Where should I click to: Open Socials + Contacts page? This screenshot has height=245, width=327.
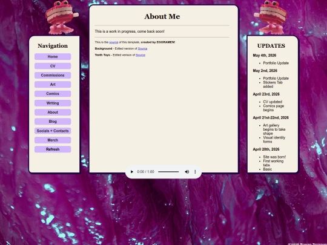click(53, 131)
